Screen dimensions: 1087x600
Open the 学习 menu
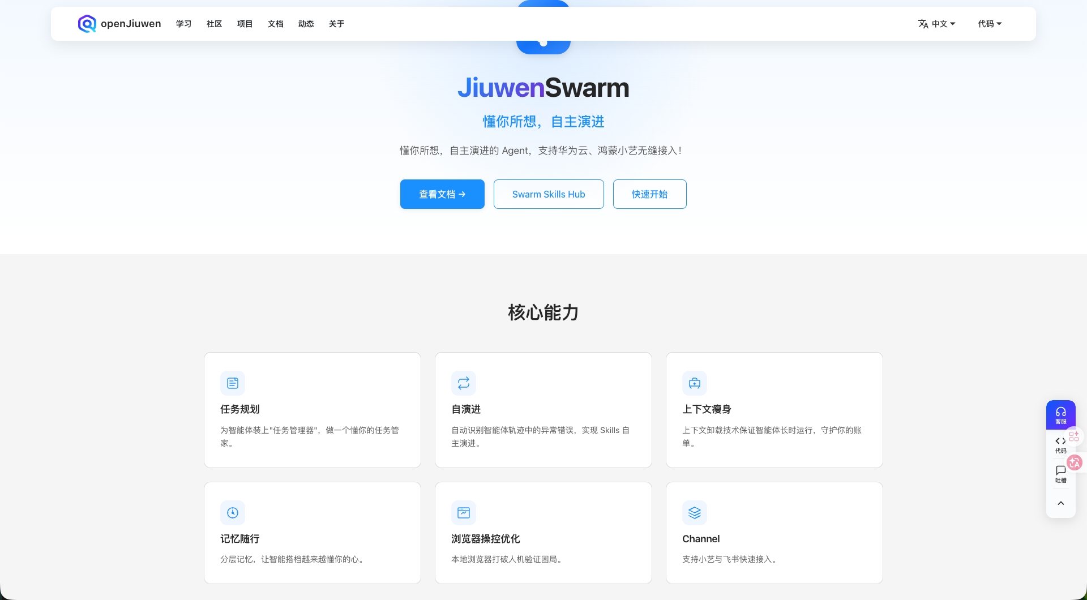[183, 24]
